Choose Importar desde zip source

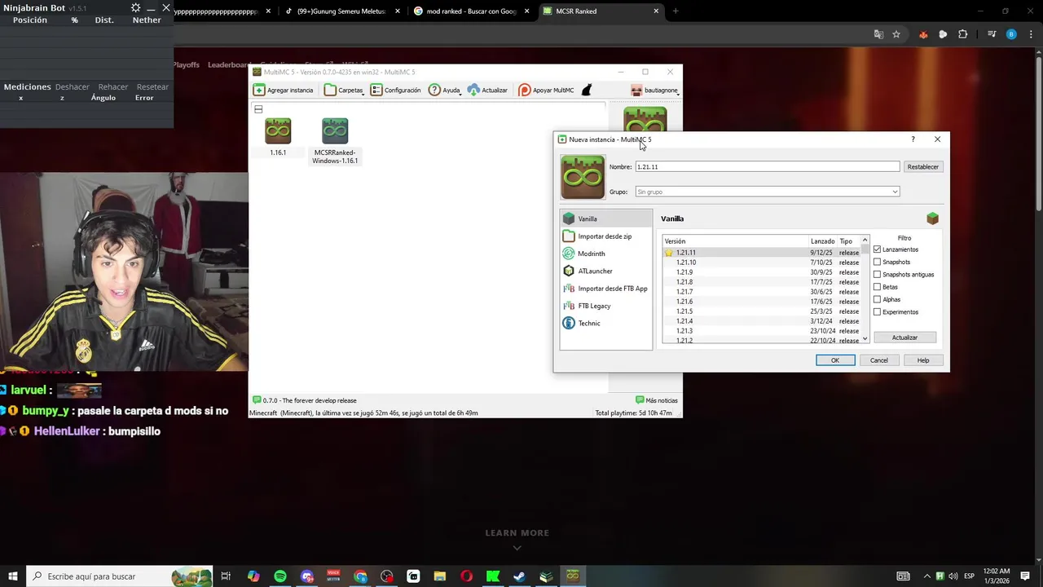click(x=605, y=236)
